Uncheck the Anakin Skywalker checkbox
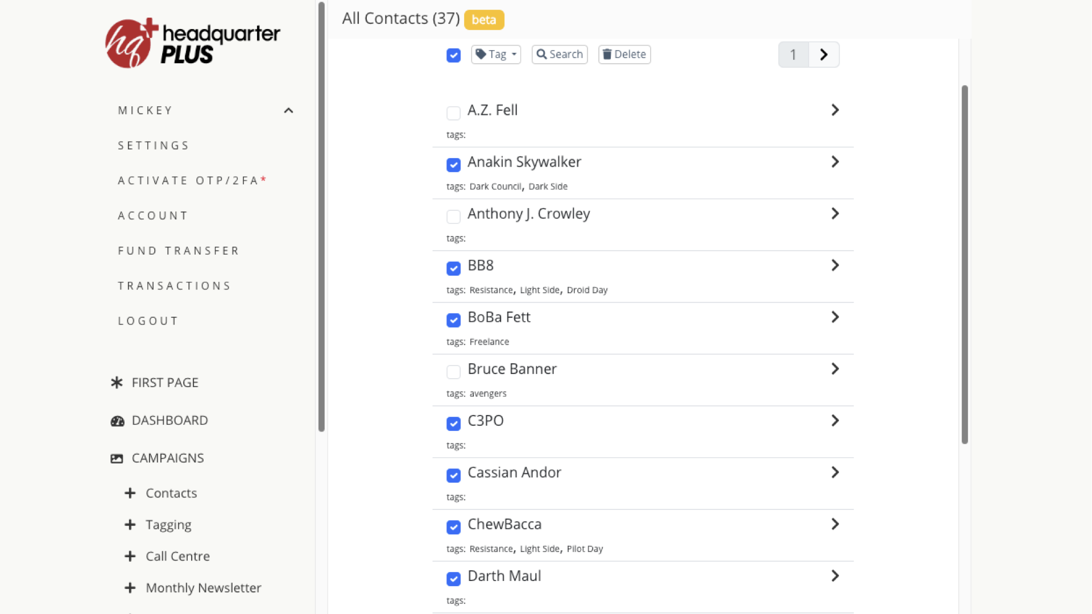 [453, 165]
